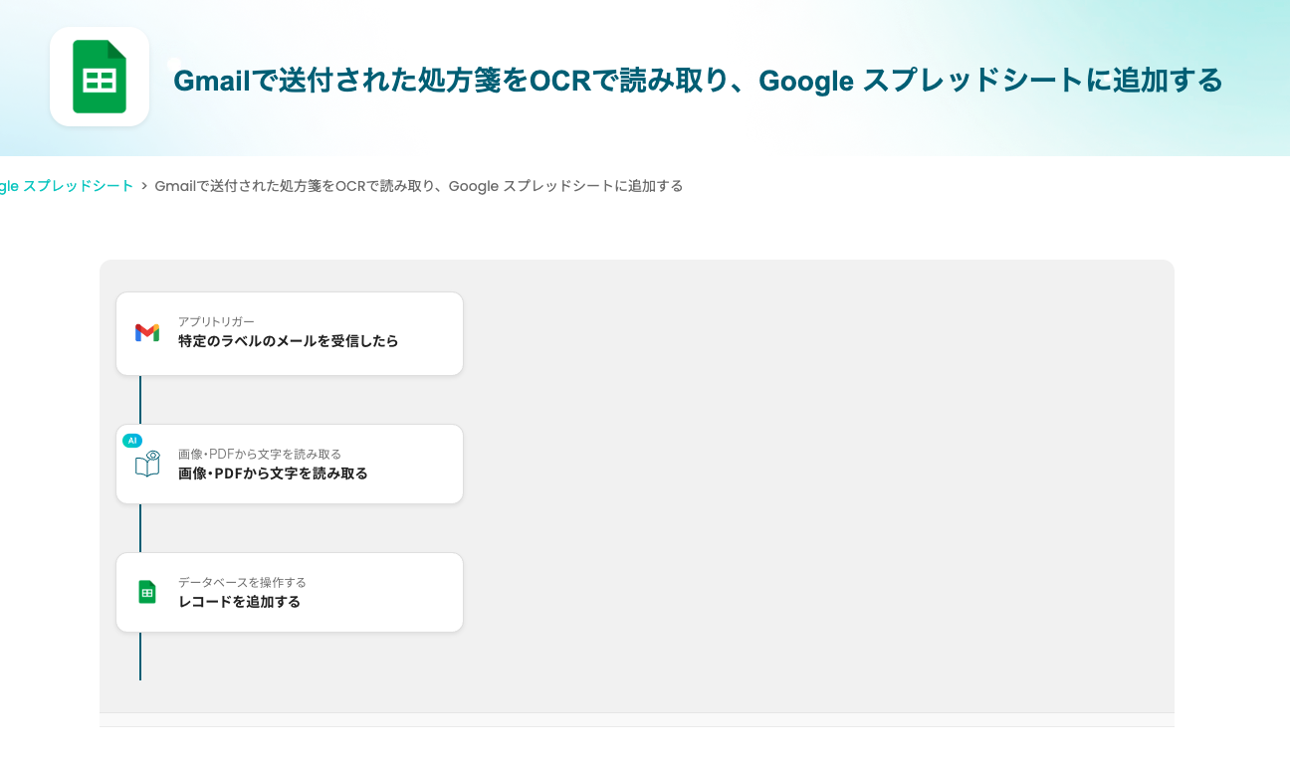Open the Google スプレッドシート breadcrumb link

(66, 186)
